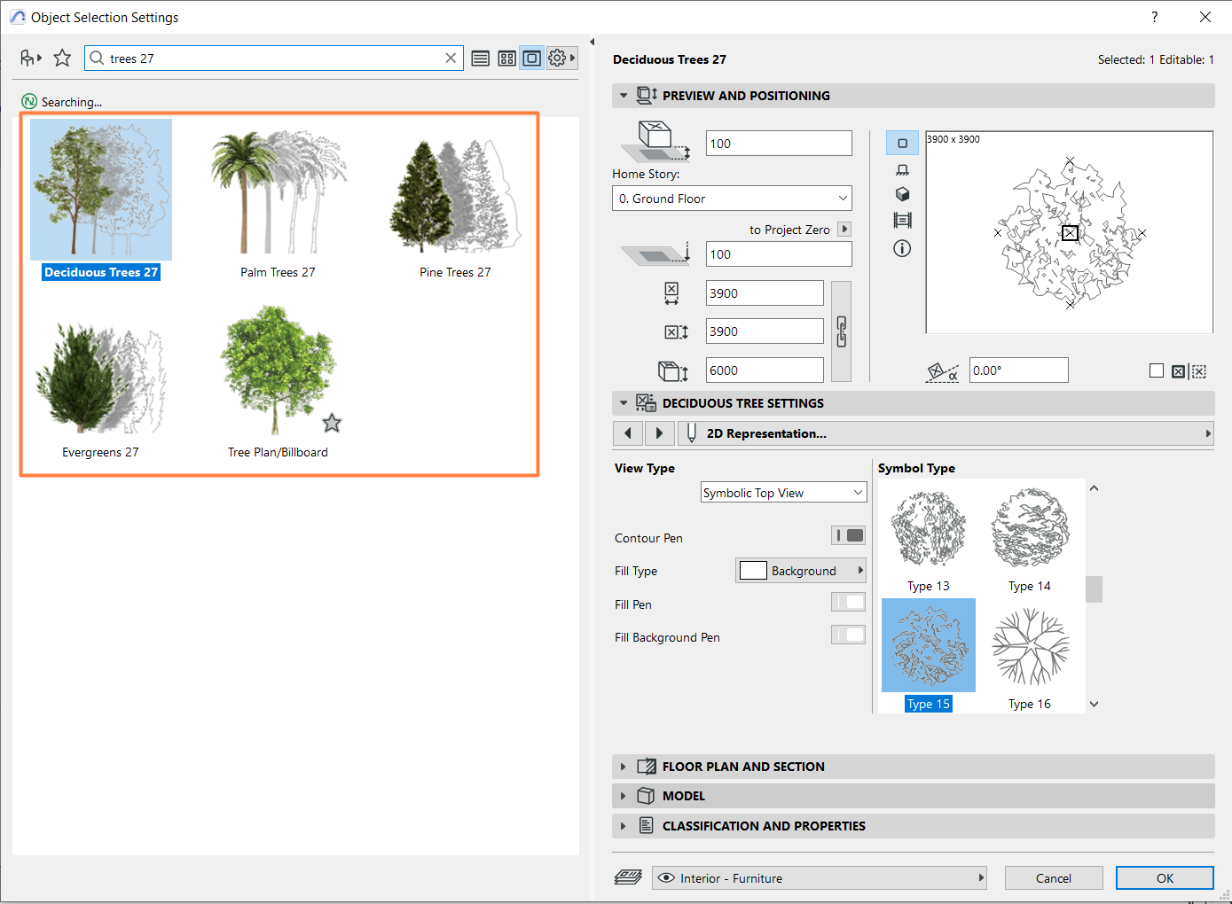Click the Contour Pen color swatch
This screenshot has height=904, width=1232.
pos(848,536)
